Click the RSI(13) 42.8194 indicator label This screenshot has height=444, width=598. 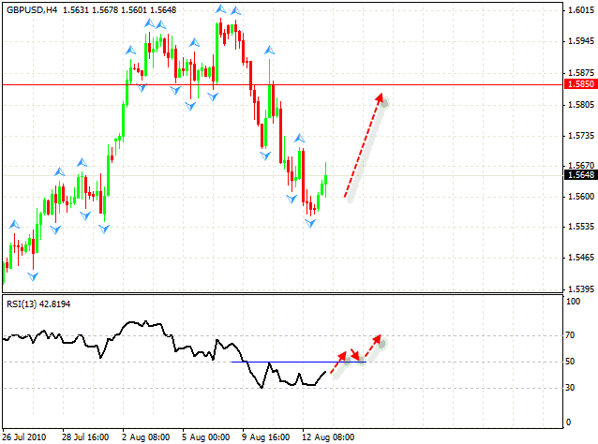click(x=38, y=304)
